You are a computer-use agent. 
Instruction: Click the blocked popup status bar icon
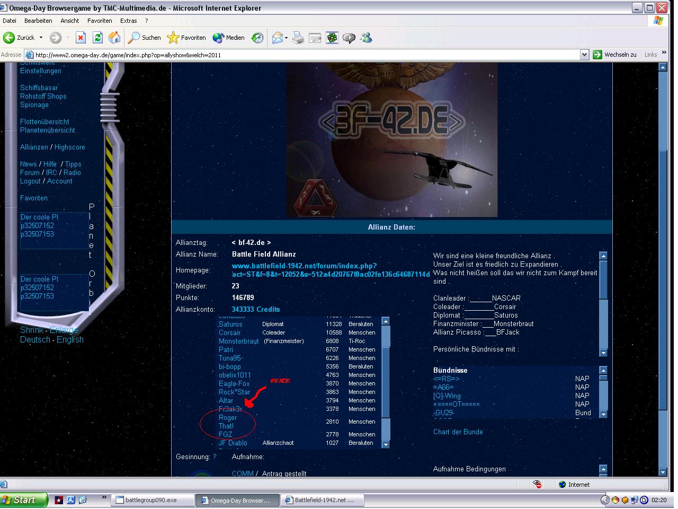click(537, 485)
